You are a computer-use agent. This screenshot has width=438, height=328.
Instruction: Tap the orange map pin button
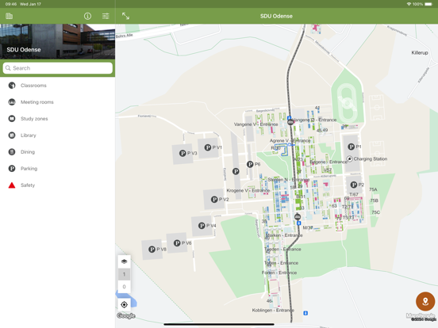tap(425, 301)
